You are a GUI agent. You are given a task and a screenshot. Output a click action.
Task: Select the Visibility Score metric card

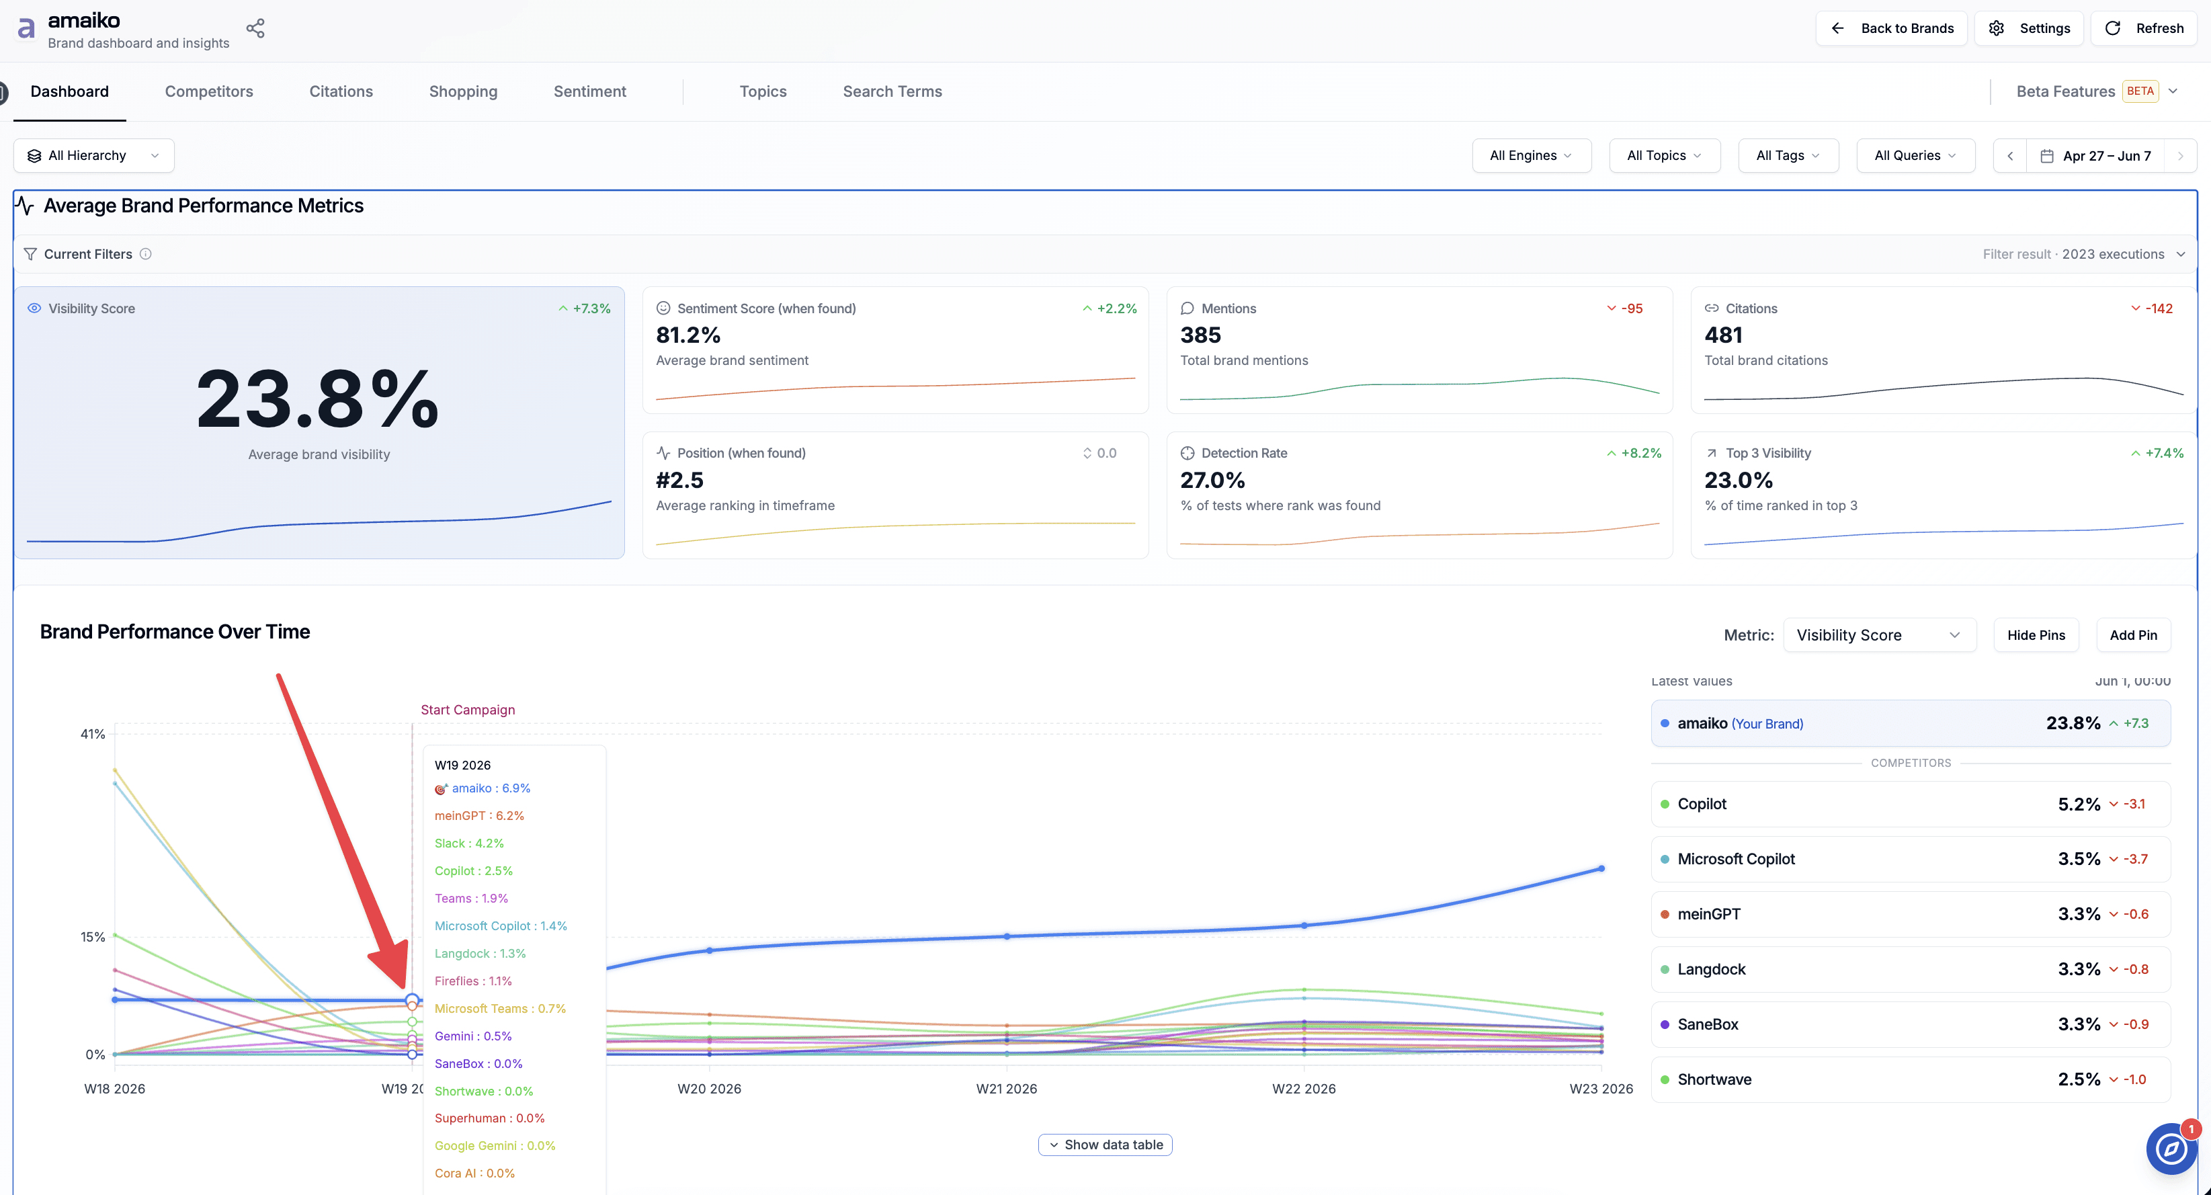coord(319,422)
